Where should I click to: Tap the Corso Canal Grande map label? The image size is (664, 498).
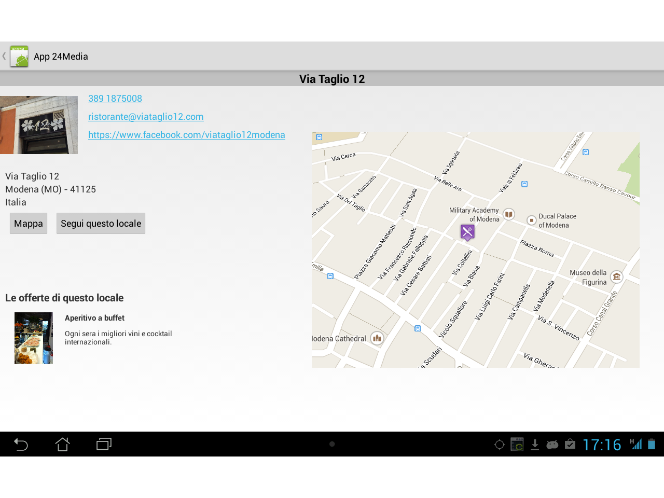pos(602,313)
